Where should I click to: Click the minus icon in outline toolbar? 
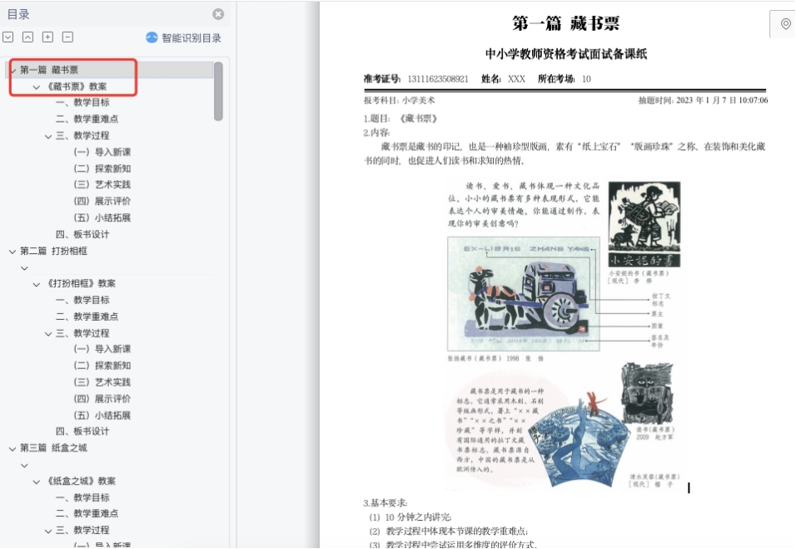click(67, 37)
